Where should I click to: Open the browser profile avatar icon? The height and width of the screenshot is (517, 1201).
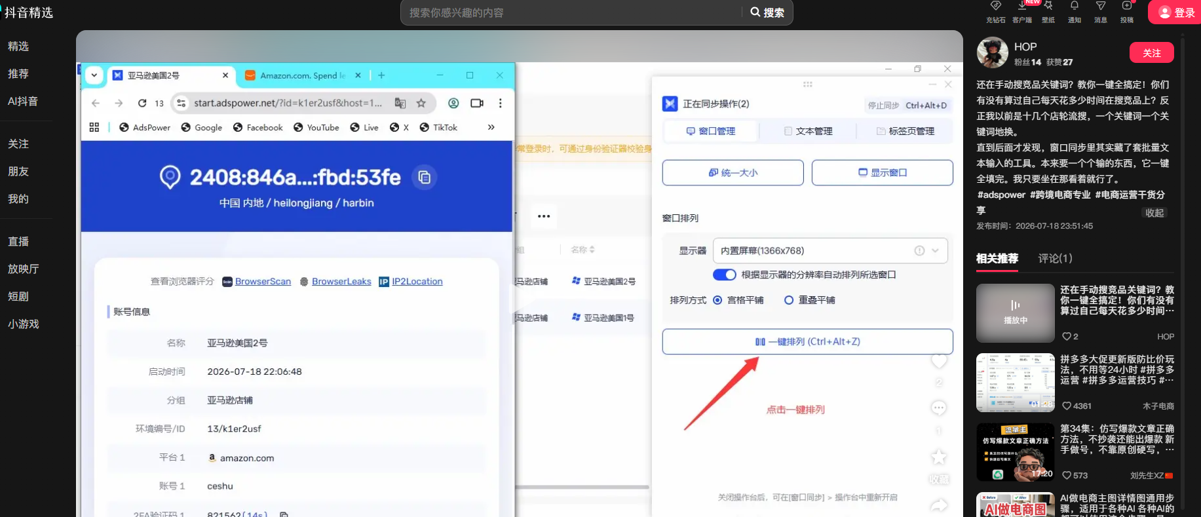click(x=453, y=103)
